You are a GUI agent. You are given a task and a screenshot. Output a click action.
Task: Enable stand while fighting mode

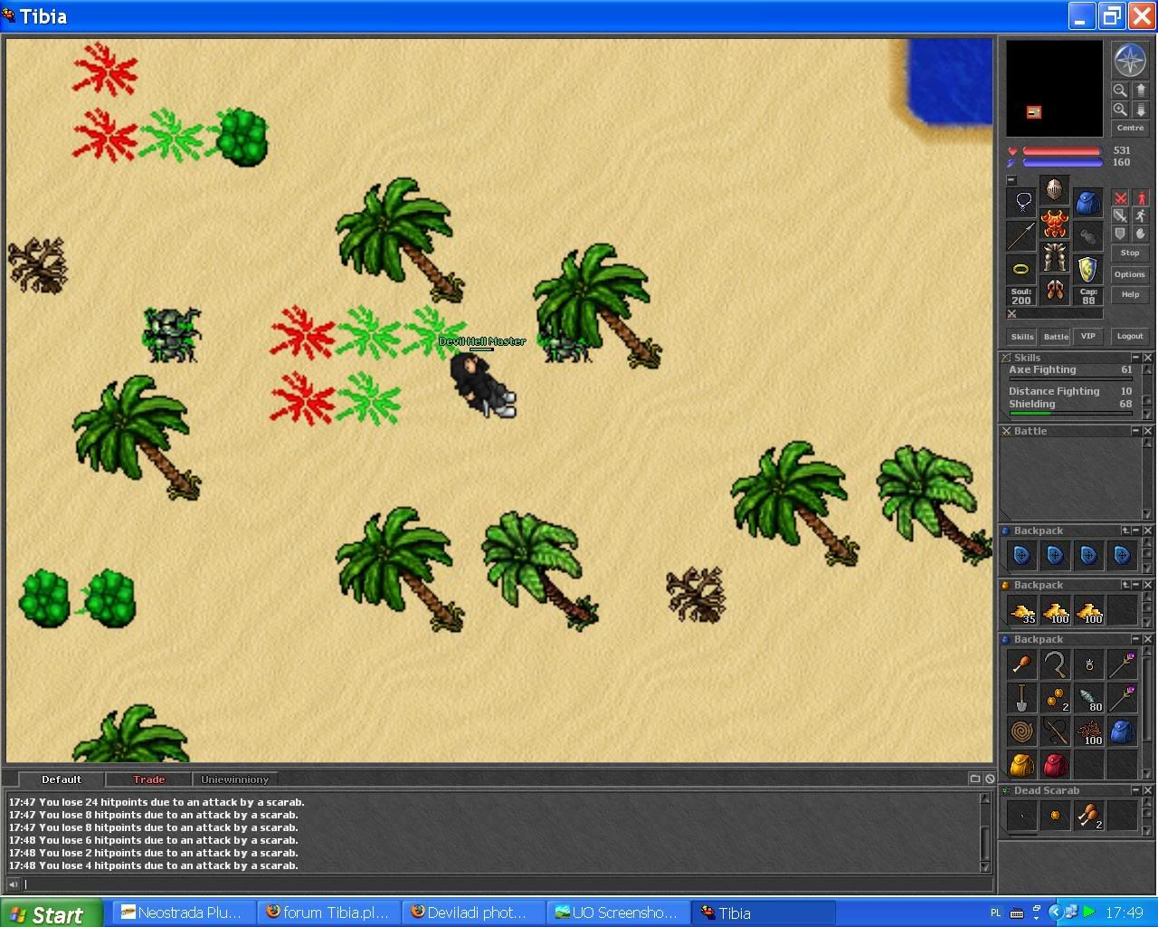[x=1141, y=198]
